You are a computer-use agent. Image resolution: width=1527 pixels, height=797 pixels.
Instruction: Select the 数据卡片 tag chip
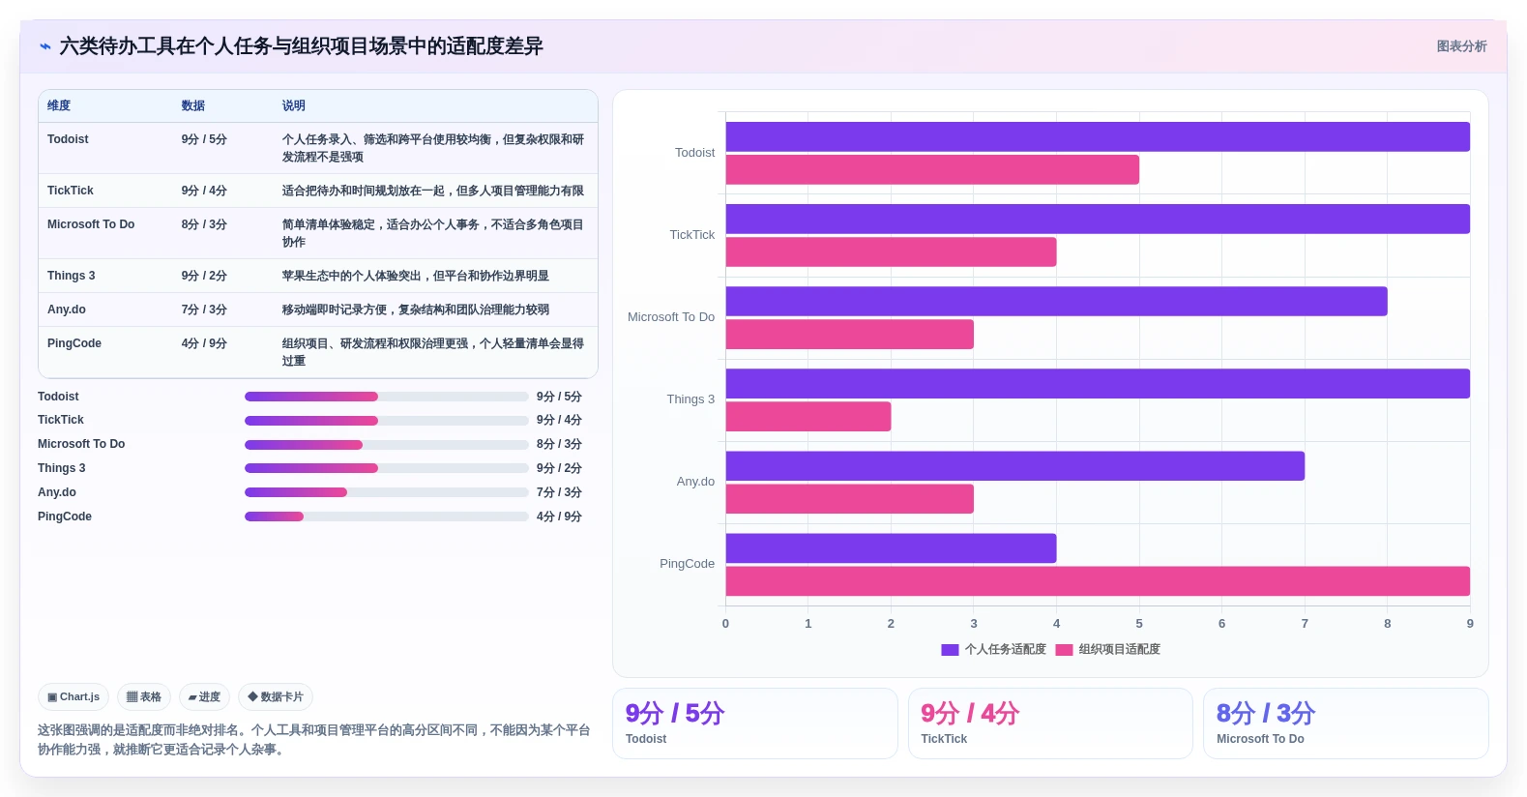tap(276, 696)
